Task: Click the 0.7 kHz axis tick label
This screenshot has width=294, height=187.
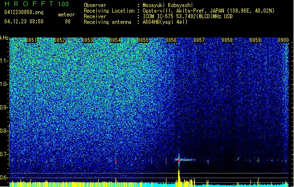Action: click(x=4, y=154)
